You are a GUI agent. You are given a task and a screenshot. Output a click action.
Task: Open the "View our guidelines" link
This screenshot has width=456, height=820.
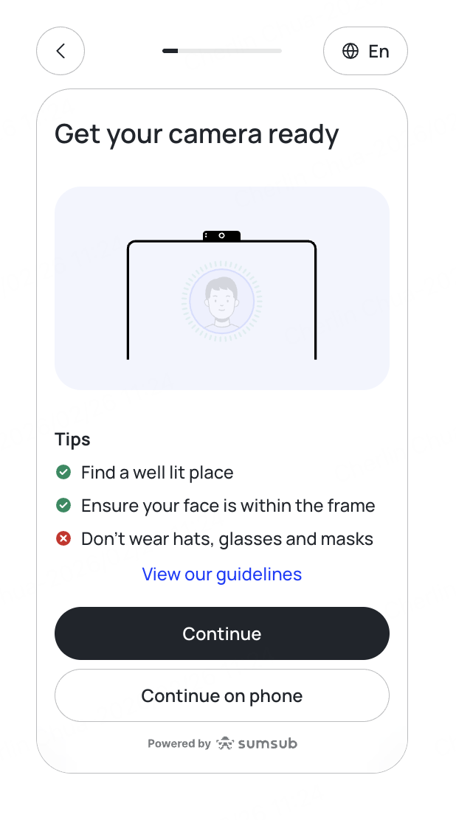[222, 574]
